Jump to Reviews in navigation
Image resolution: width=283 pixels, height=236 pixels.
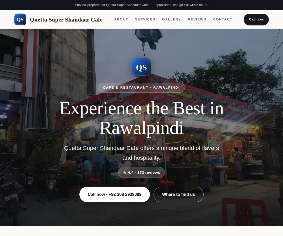(197, 19)
